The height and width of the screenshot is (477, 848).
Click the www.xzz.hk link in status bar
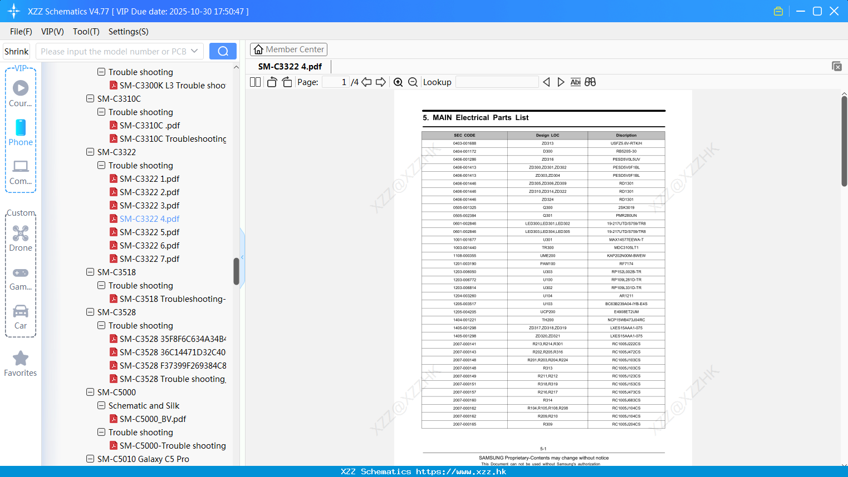(461, 471)
